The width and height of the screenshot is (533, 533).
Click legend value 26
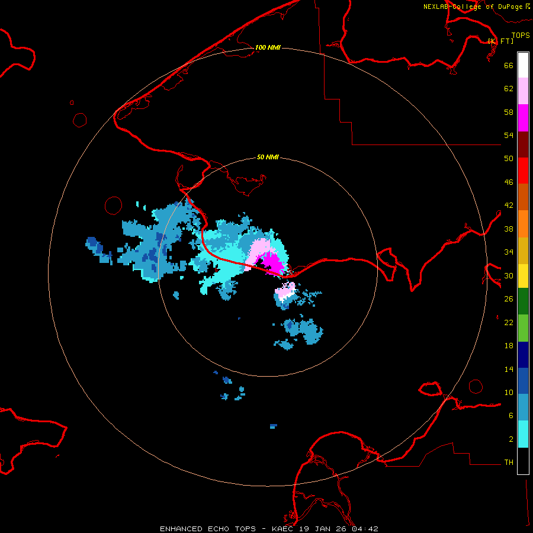coord(509,299)
